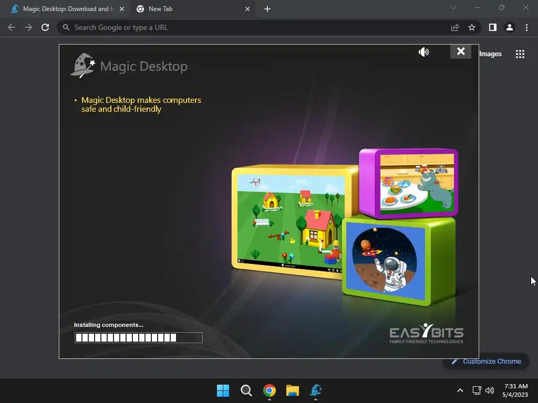This screenshot has height=403, width=538.
Task: Reload the current page
Action: tap(45, 27)
